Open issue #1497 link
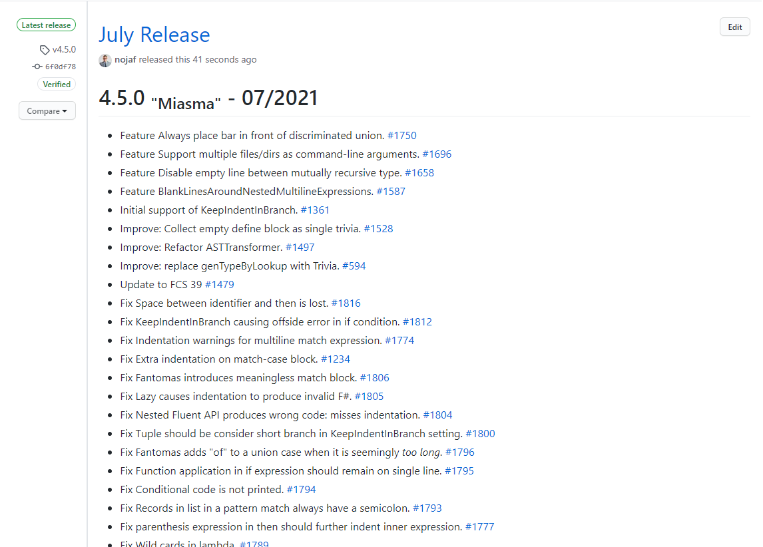 point(300,248)
